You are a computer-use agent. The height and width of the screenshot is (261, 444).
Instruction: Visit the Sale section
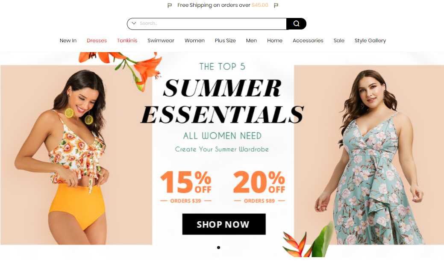339,41
